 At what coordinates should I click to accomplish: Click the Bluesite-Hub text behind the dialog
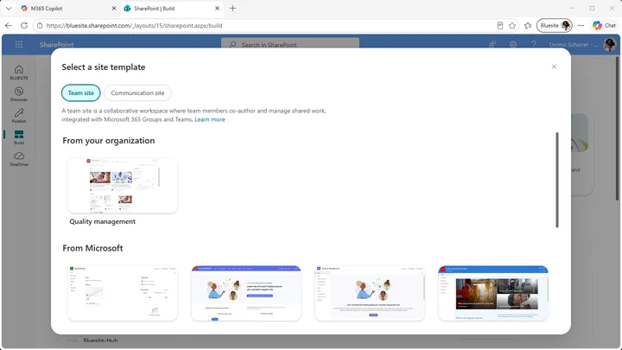tap(100, 340)
